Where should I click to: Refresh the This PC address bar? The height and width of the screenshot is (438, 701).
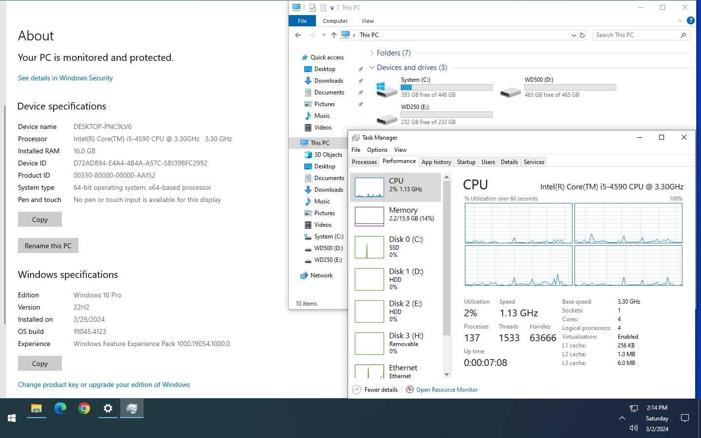[x=582, y=35]
